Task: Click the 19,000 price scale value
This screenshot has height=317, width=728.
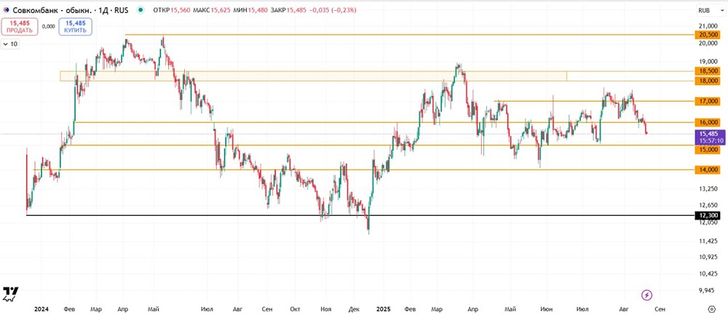Action: 707,61
